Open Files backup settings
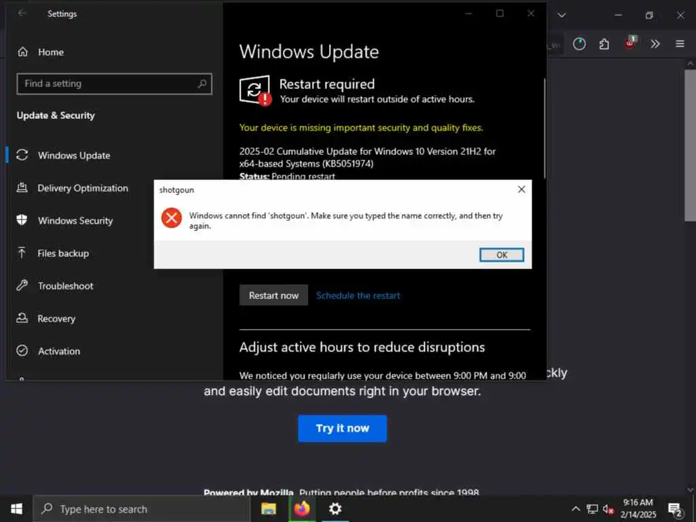Image resolution: width=696 pixels, height=522 pixels. pyautogui.click(x=63, y=254)
